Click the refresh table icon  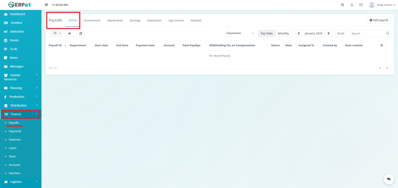(x=80, y=33)
